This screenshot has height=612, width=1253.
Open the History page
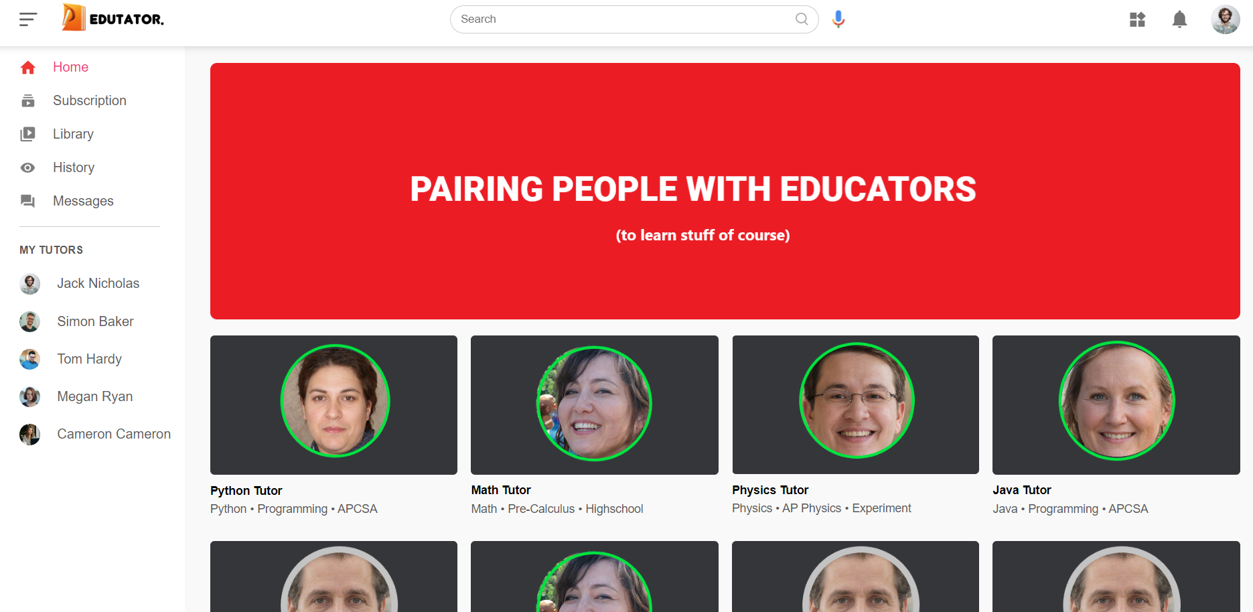click(x=74, y=167)
